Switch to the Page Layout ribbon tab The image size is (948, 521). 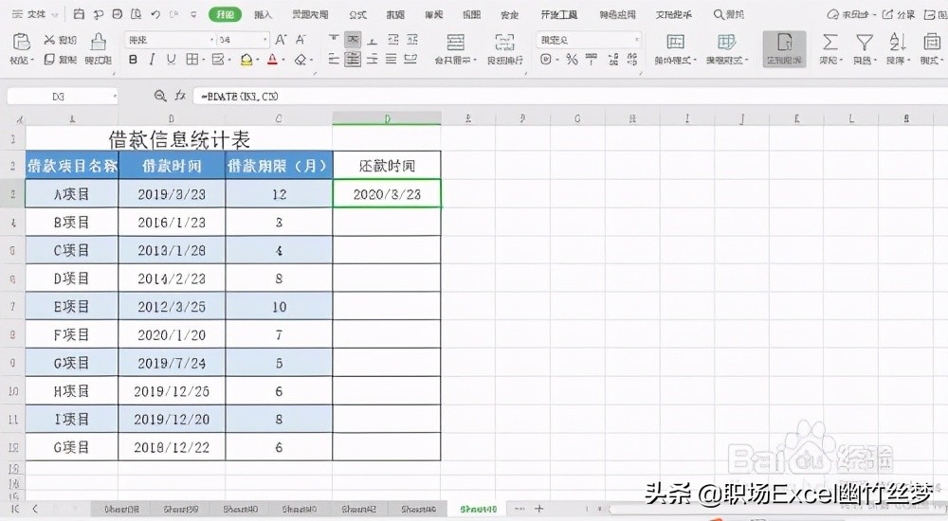pos(310,14)
